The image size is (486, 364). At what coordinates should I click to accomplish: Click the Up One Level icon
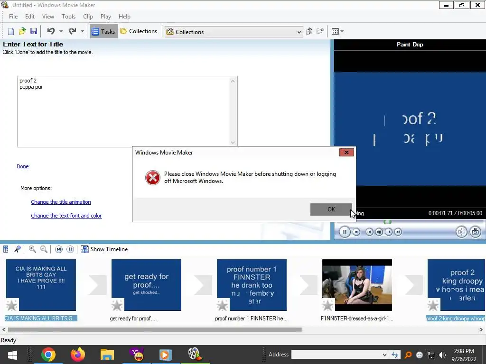click(x=309, y=31)
